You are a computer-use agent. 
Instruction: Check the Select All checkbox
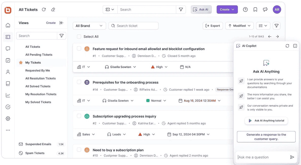tap(79, 37)
